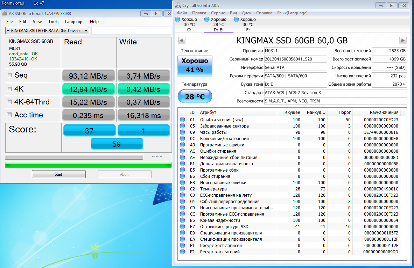Go to next disk with right arrow
Viewport: 414px width, 268px height.
[403, 40]
